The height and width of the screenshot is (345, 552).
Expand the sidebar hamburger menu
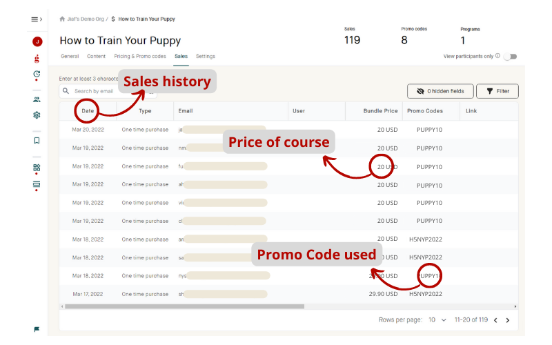[37, 19]
